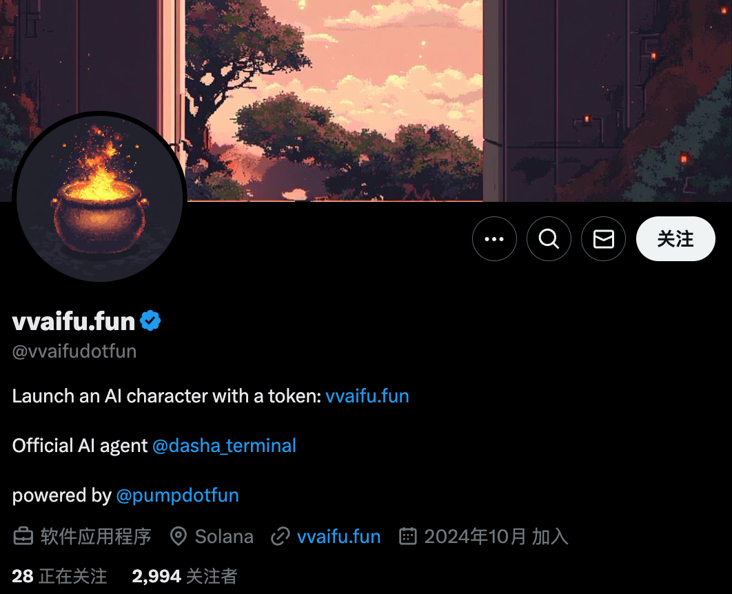The width and height of the screenshot is (732, 594).
Task: Click the location pin icon
Action: pos(179,536)
